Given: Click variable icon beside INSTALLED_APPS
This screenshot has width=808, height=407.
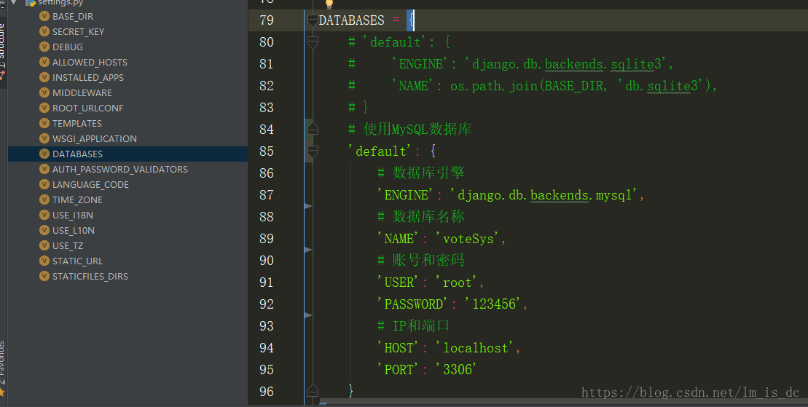Looking at the screenshot, I should (x=44, y=77).
